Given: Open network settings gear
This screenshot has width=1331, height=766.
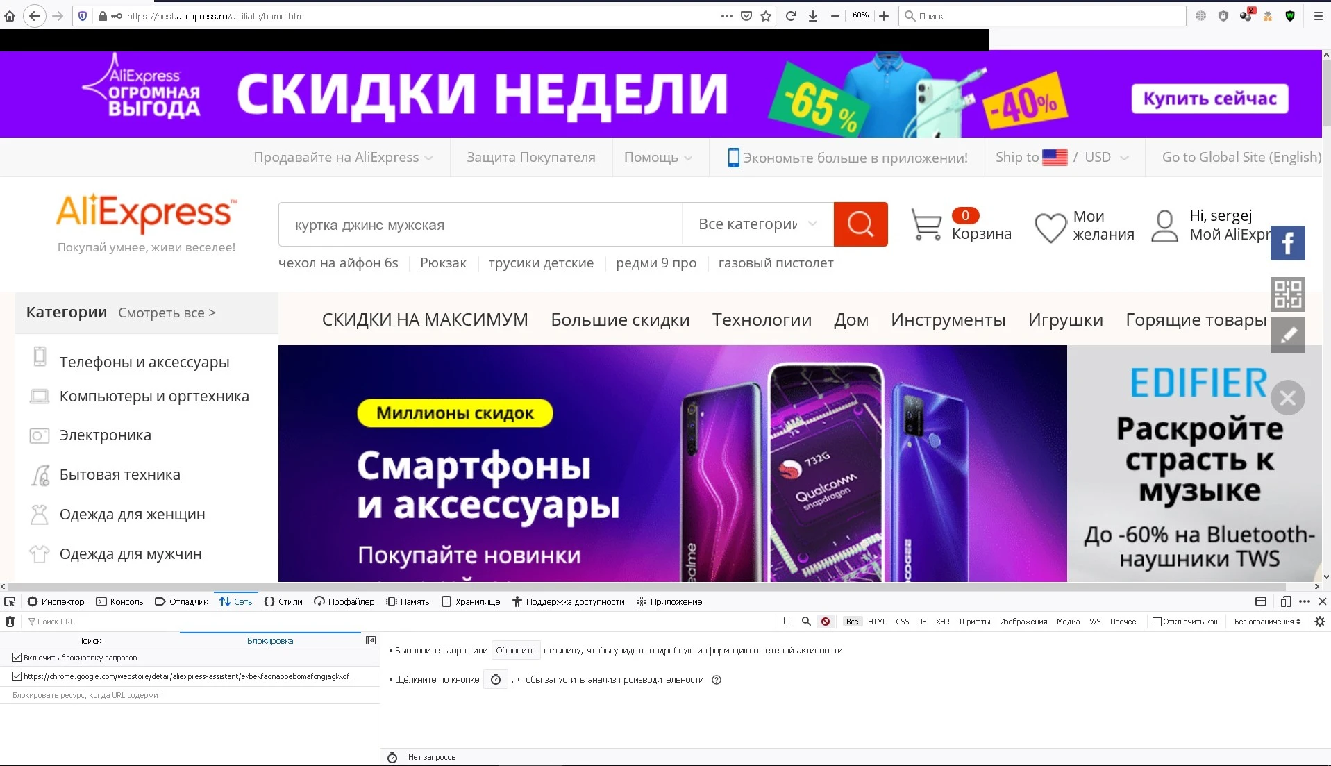Looking at the screenshot, I should [x=1320, y=622].
